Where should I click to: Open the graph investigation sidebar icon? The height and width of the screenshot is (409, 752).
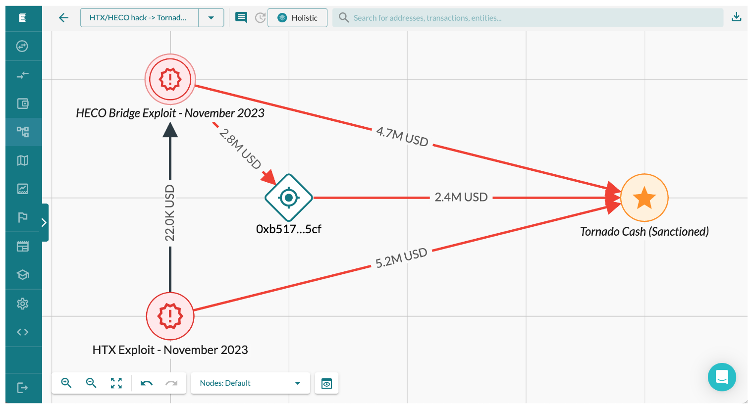click(23, 132)
